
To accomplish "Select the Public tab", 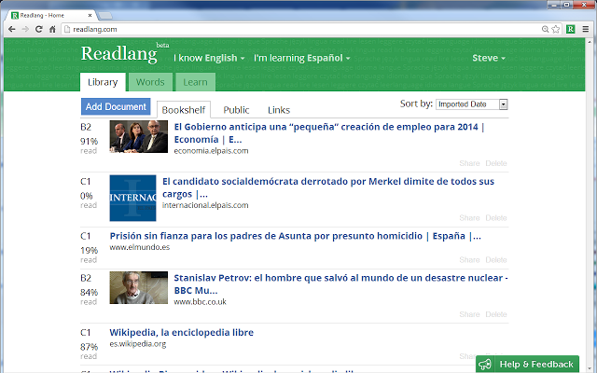I will [x=236, y=110].
